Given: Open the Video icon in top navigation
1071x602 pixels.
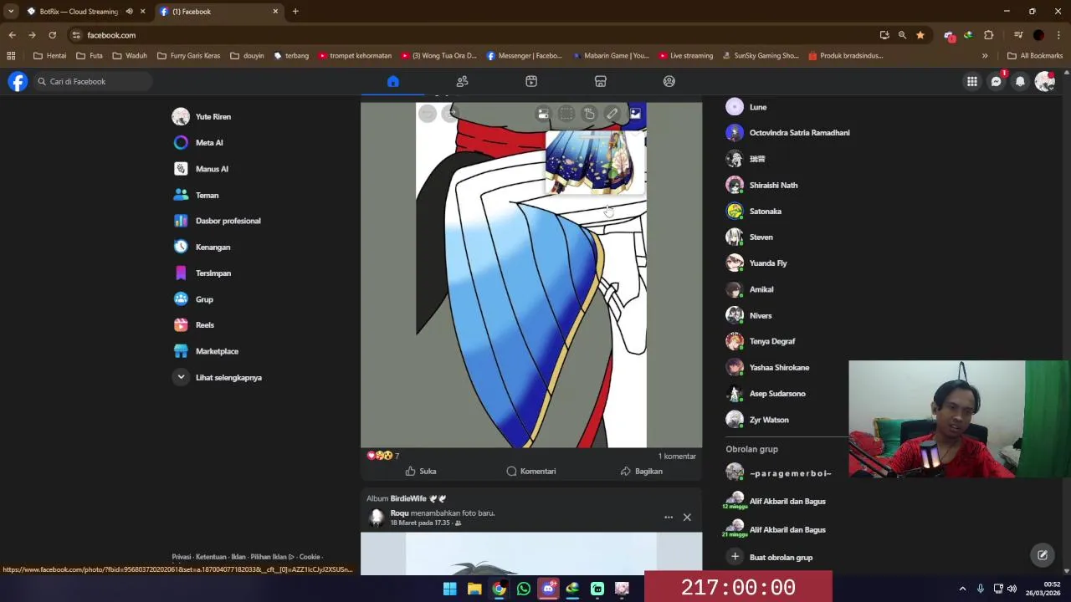Looking at the screenshot, I should (531, 81).
